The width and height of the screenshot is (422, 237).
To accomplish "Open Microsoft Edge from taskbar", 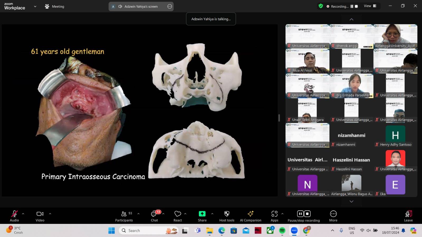I will (222, 231).
